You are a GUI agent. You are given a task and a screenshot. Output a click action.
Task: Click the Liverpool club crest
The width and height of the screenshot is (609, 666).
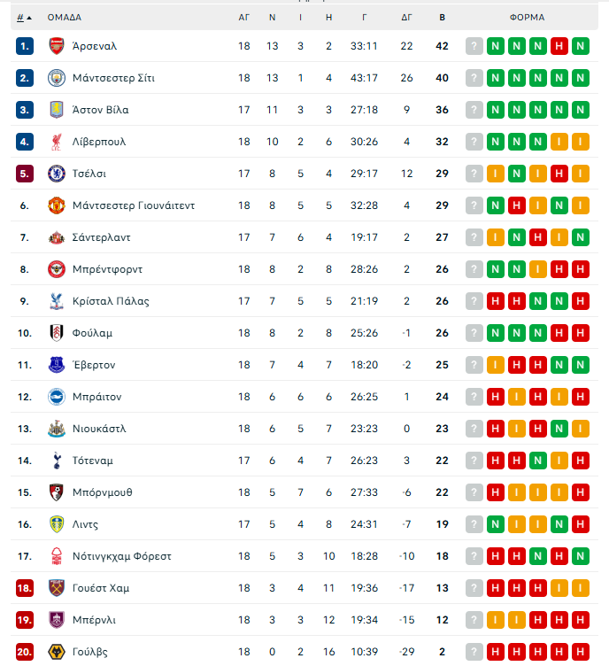click(x=57, y=142)
